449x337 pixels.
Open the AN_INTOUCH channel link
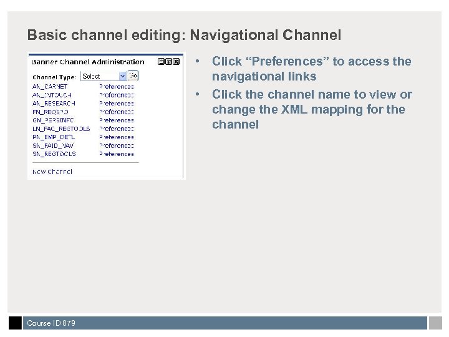(52, 95)
